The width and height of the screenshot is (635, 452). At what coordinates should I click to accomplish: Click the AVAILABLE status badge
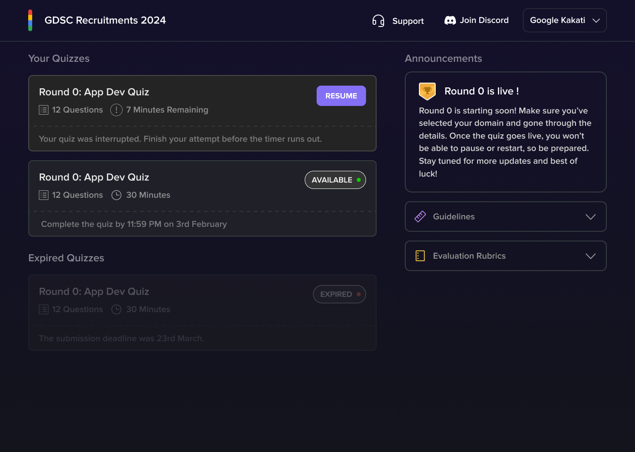click(335, 180)
